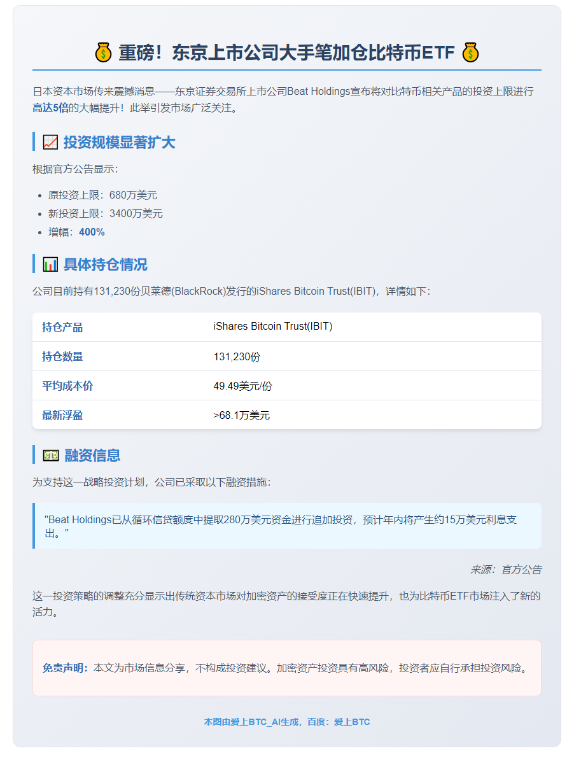Click the disclaimer text 本文为市场信息分享

click(x=311, y=668)
